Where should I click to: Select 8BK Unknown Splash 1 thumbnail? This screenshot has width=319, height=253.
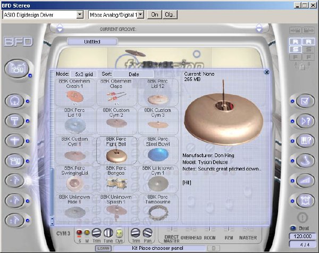coord(116,208)
